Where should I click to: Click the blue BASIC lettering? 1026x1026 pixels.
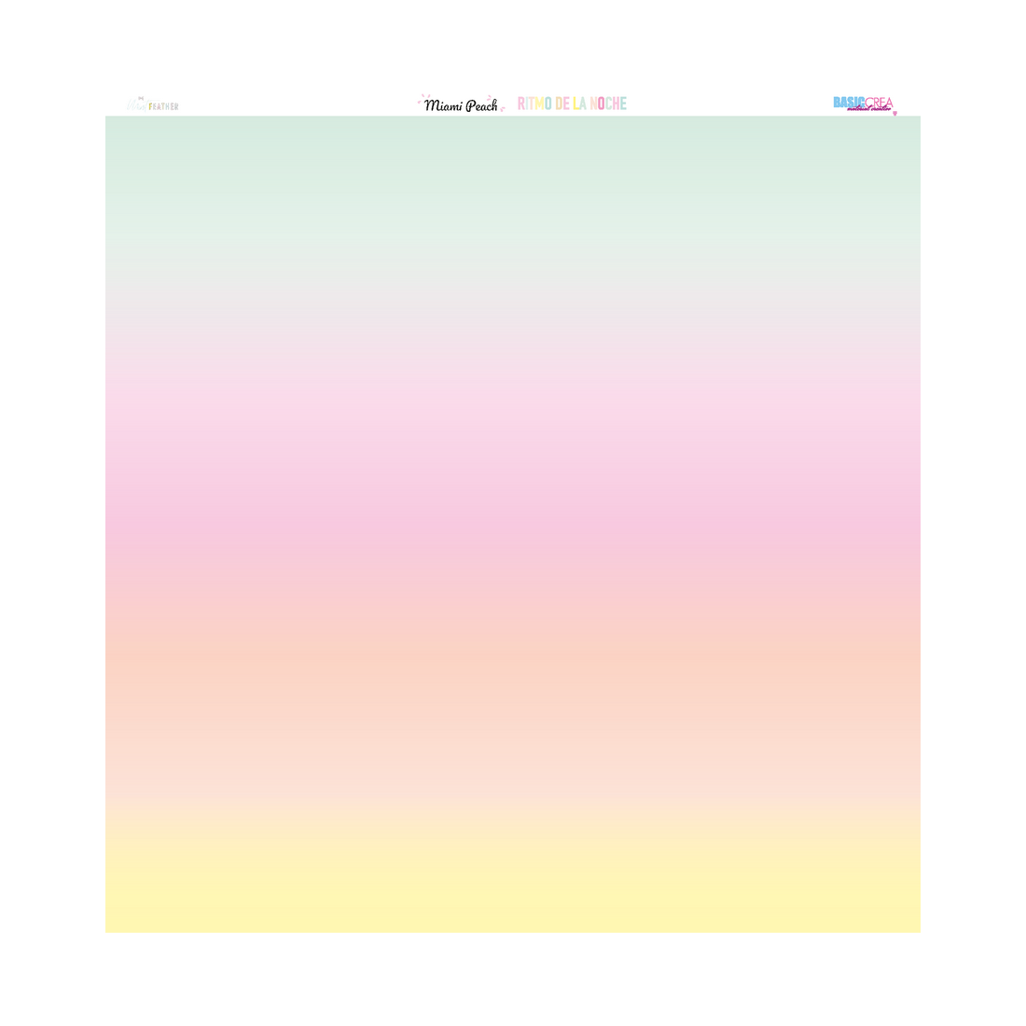click(x=849, y=103)
